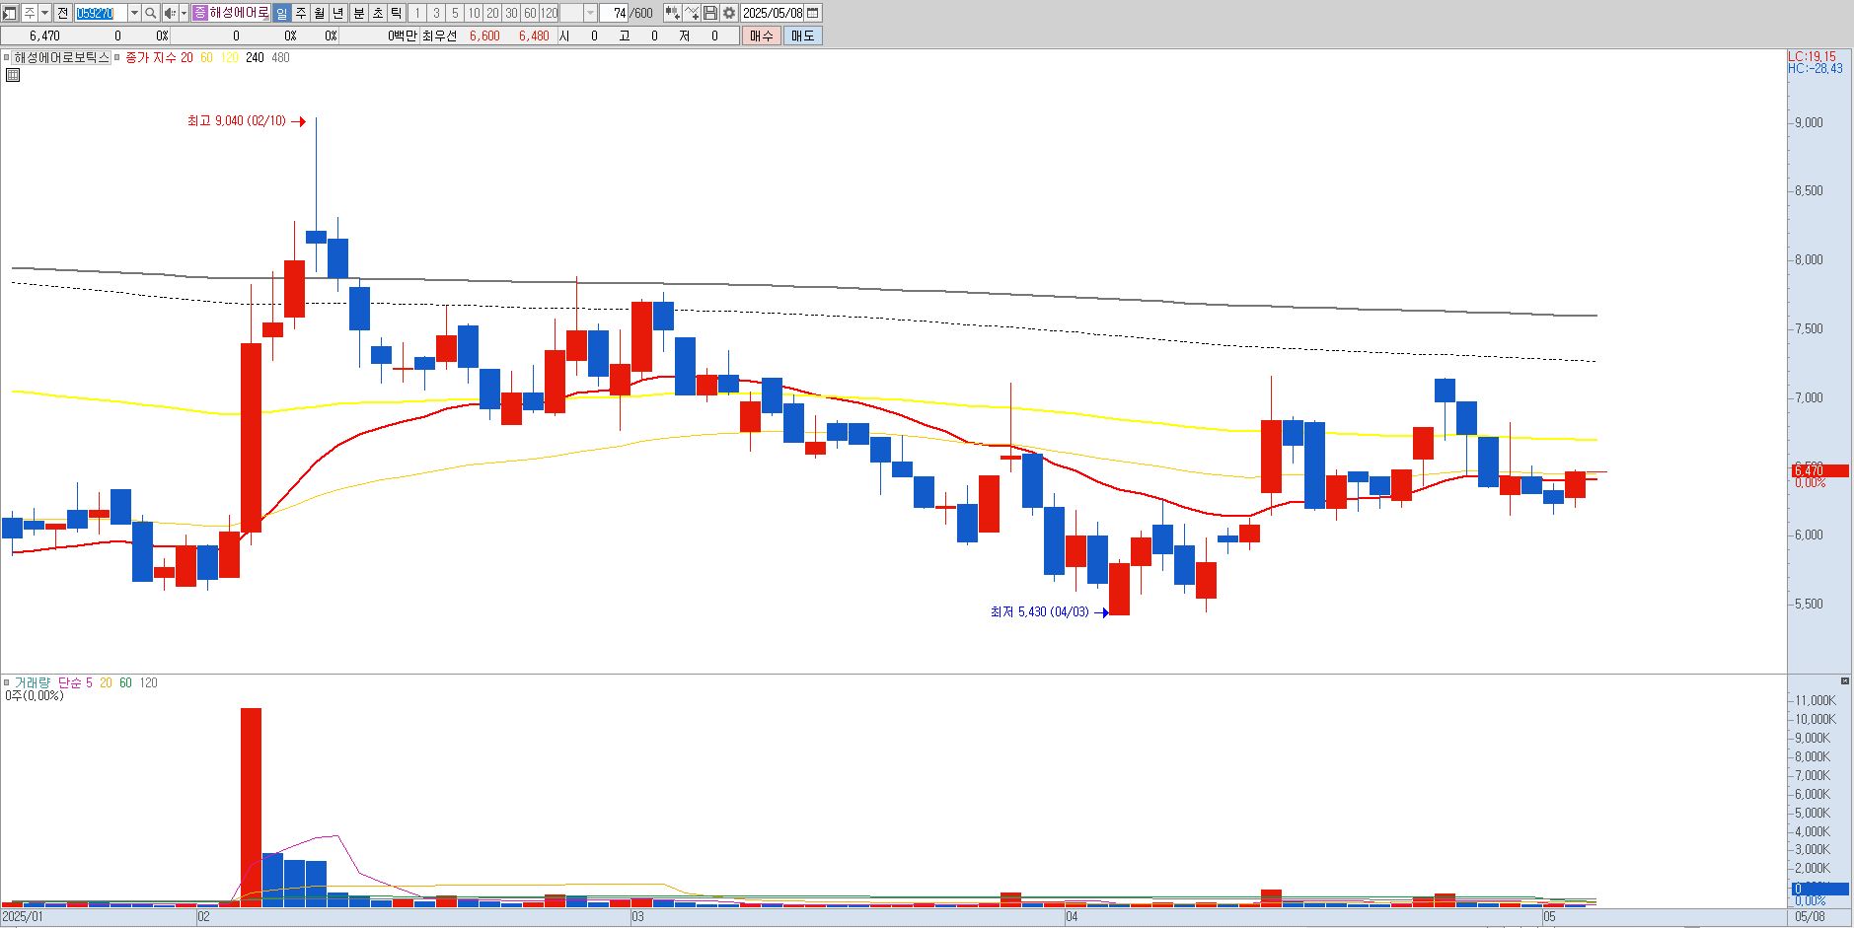Click the date field 2025/05/08
1854x928 pixels.
[x=773, y=13]
